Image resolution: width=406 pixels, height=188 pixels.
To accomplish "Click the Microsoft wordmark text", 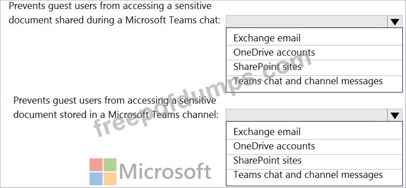I will pyautogui.click(x=165, y=171).
